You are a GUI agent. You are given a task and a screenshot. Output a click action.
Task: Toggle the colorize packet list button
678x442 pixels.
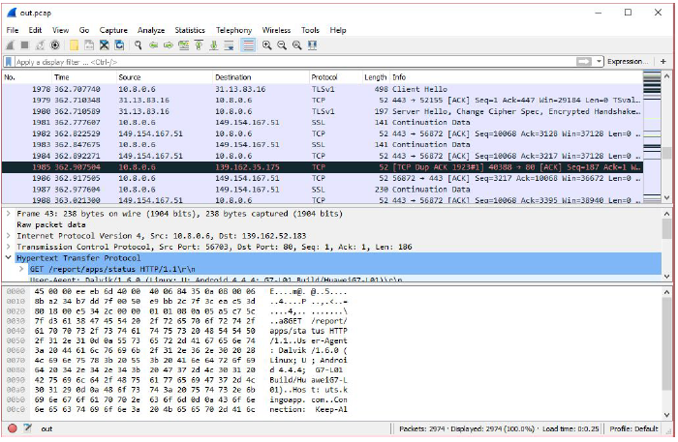(x=248, y=45)
